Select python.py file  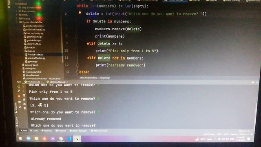tap(31, 62)
